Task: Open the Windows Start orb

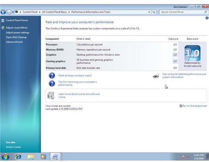Action: tap(6, 157)
